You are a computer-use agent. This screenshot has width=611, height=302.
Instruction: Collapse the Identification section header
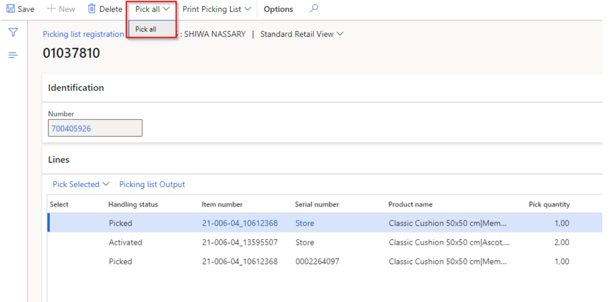(76, 88)
